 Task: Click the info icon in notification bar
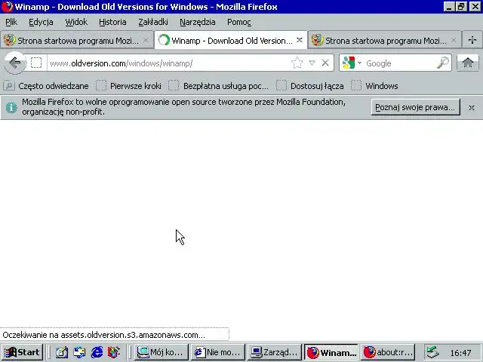[x=11, y=107]
